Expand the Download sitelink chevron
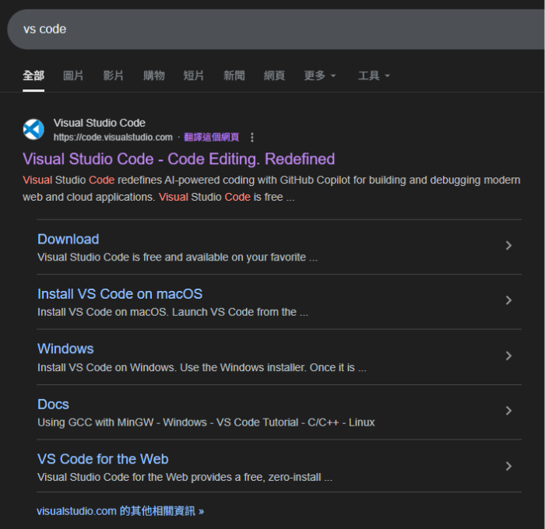The height and width of the screenshot is (529, 545). 508,246
